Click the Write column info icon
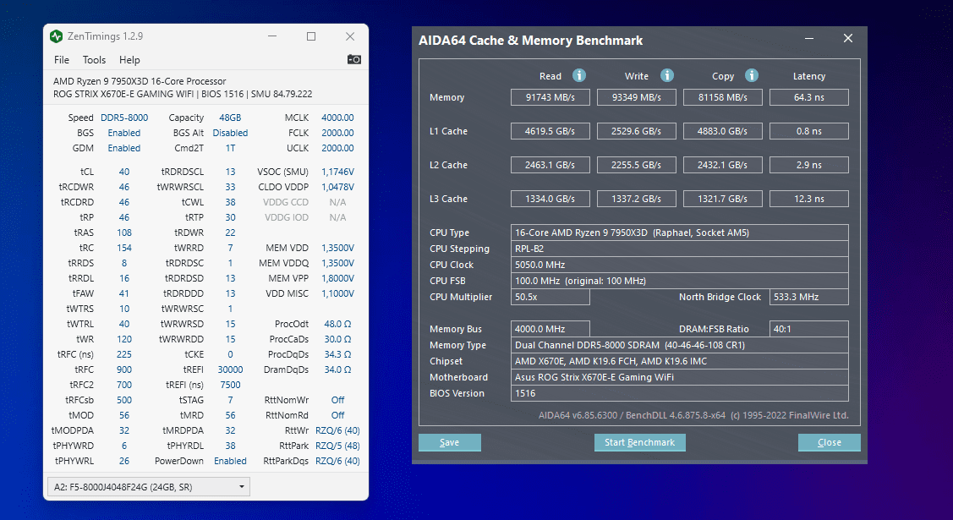Image resolution: width=953 pixels, height=520 pixels. tap(666, 75)
